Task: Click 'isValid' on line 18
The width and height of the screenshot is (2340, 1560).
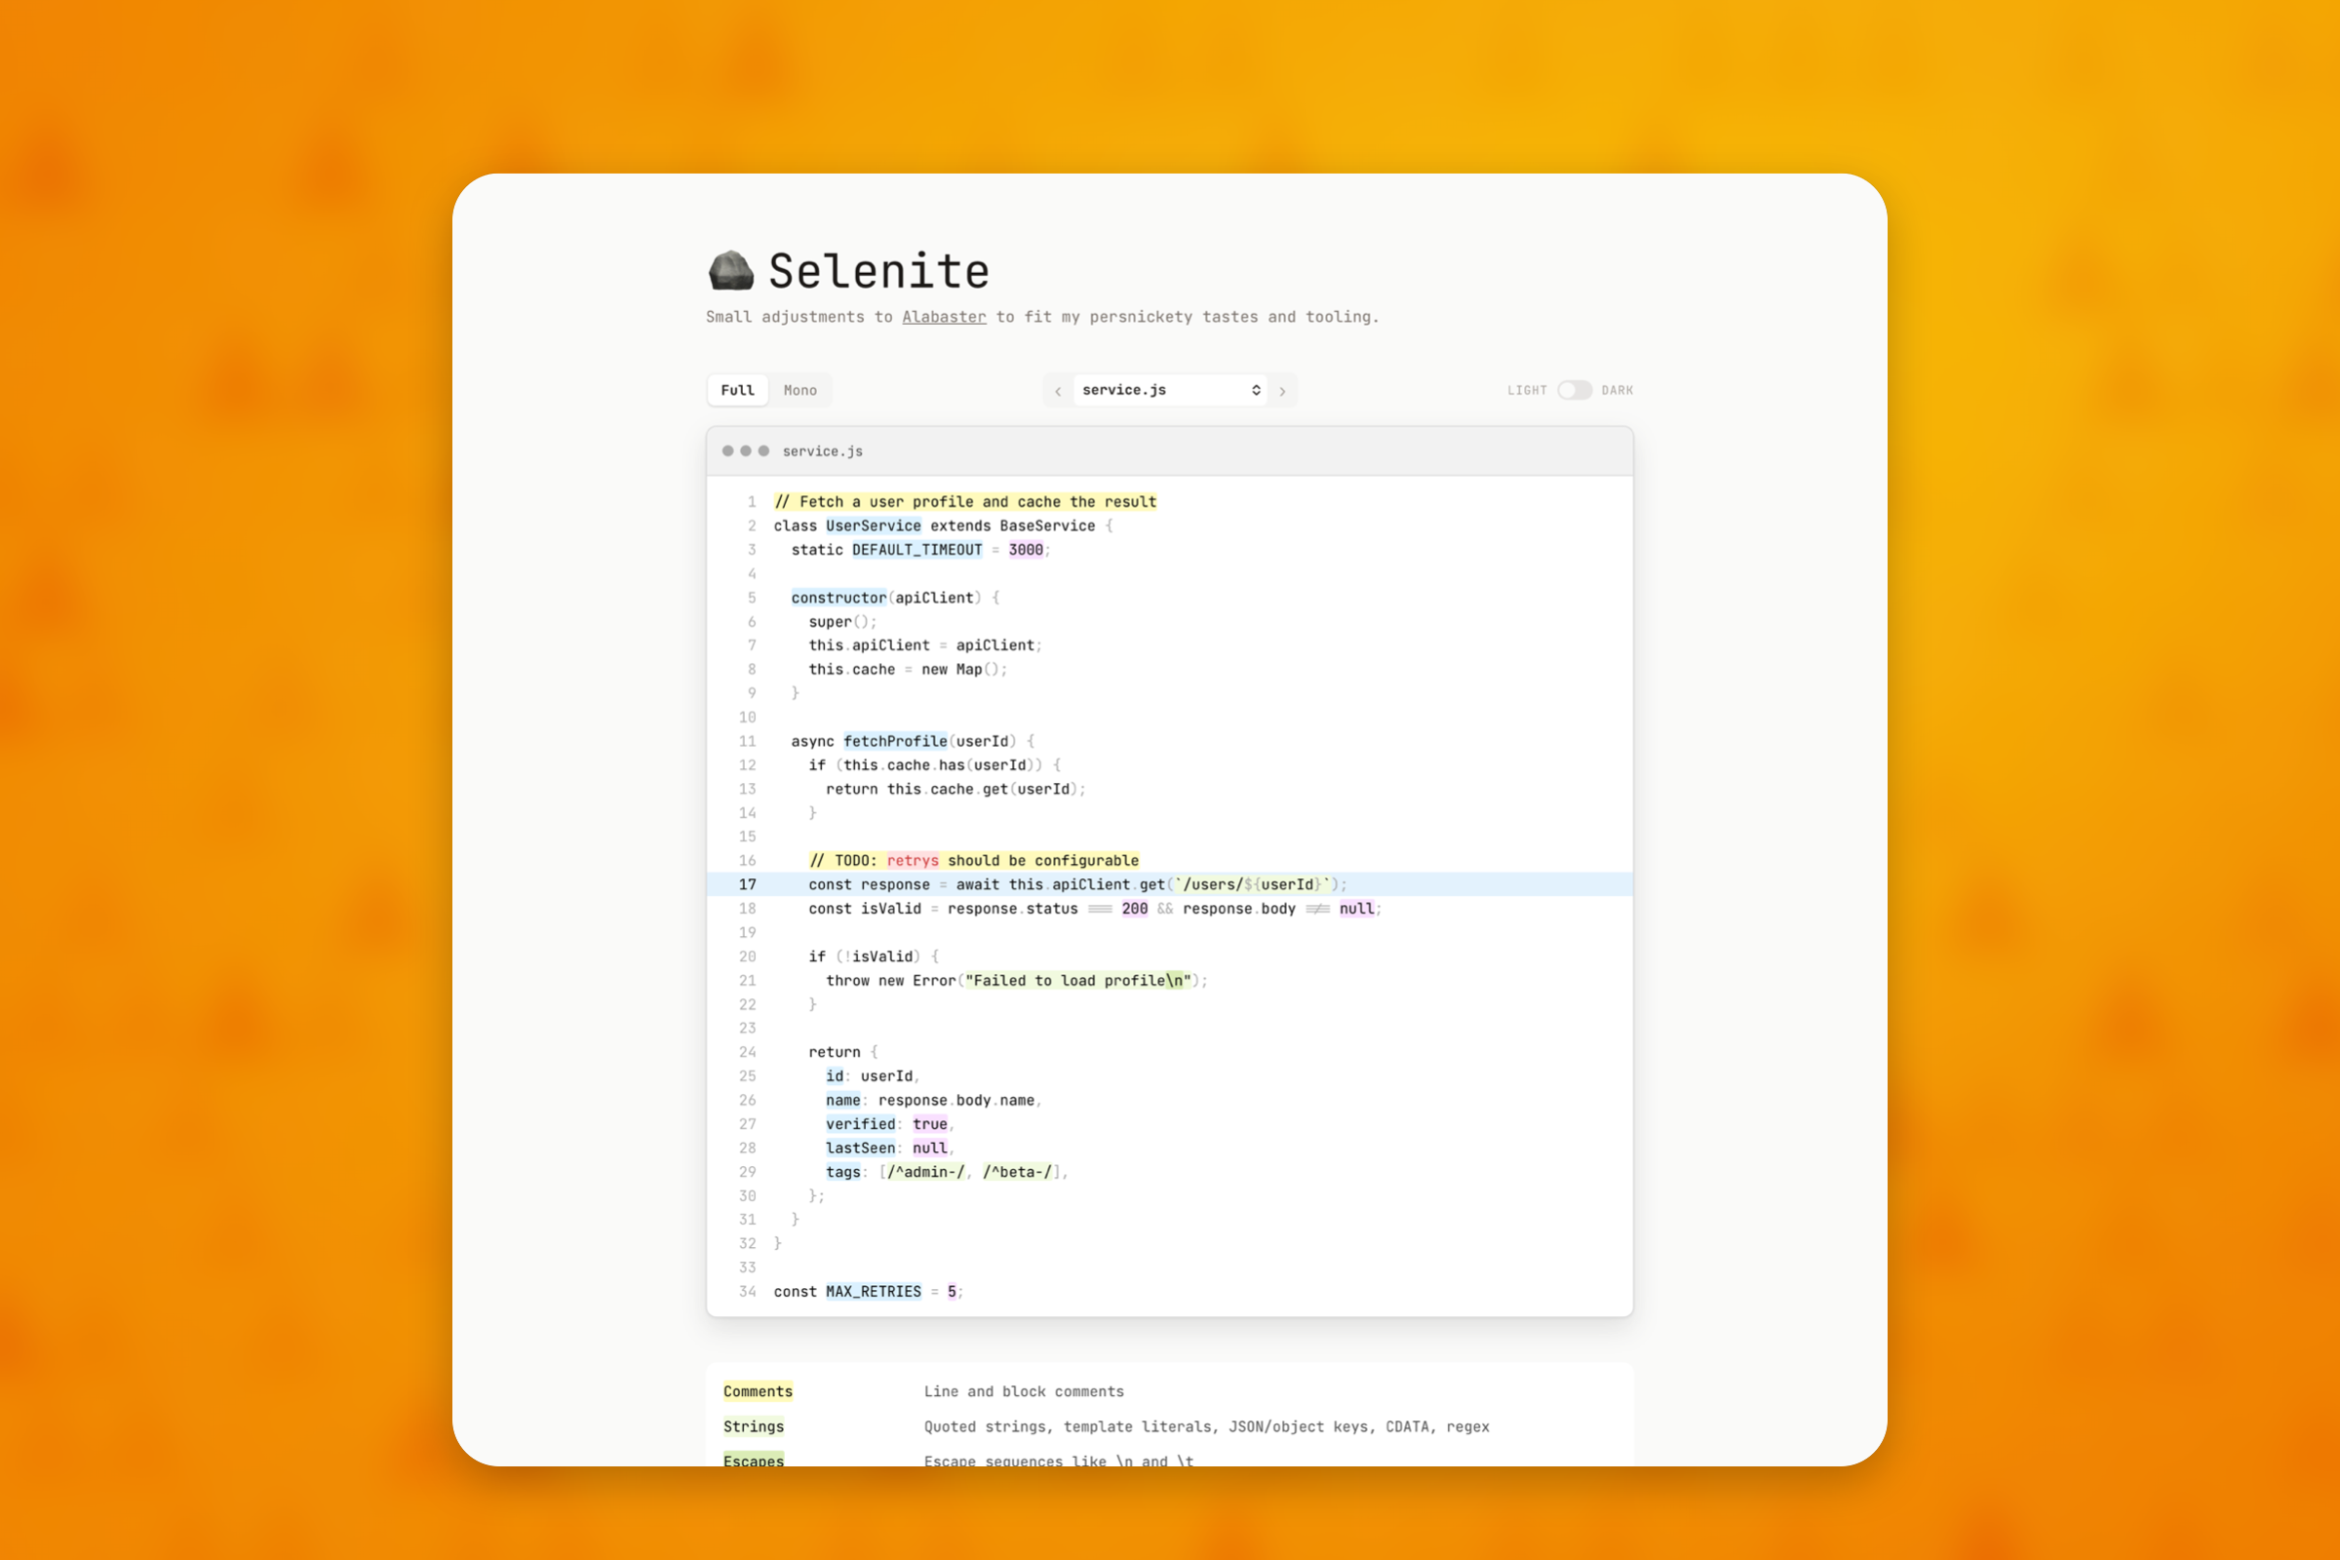Action: [891, 909]
